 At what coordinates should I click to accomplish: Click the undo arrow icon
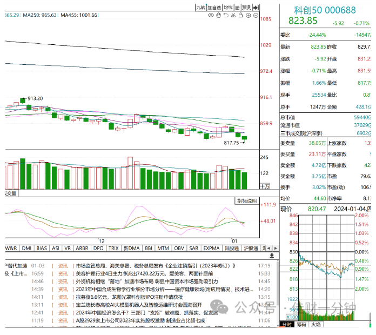226,15
